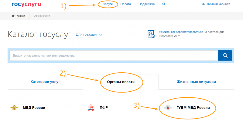Open ГУВМ МВД России agency link
Screen dimensions: 243x120
[193, 108]
